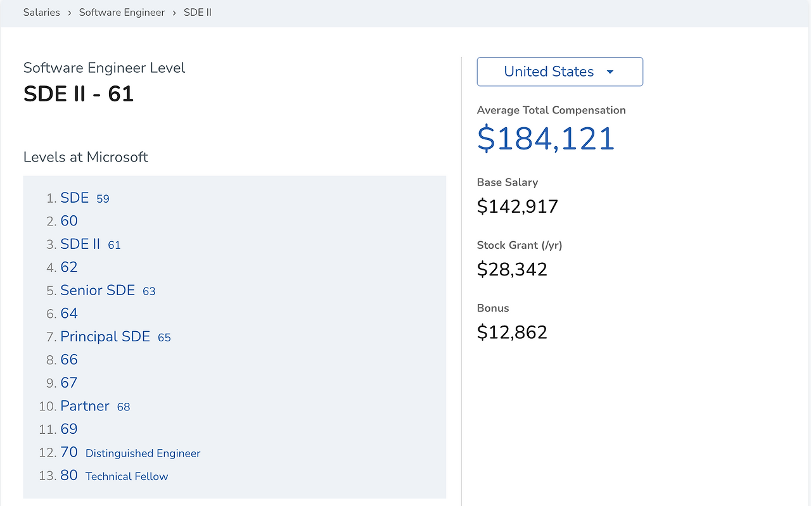The image size is (811, 506).
Task: Open level 67 entry
Action: [69, 383]
